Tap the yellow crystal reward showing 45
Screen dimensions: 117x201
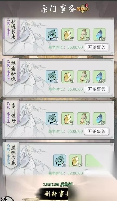tap(68, 34)
